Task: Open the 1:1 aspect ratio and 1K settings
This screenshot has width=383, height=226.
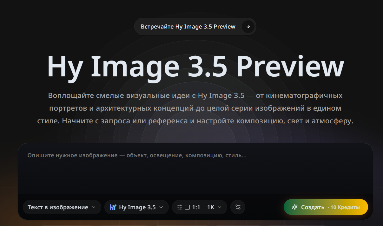Action: [x=199, y=207]
